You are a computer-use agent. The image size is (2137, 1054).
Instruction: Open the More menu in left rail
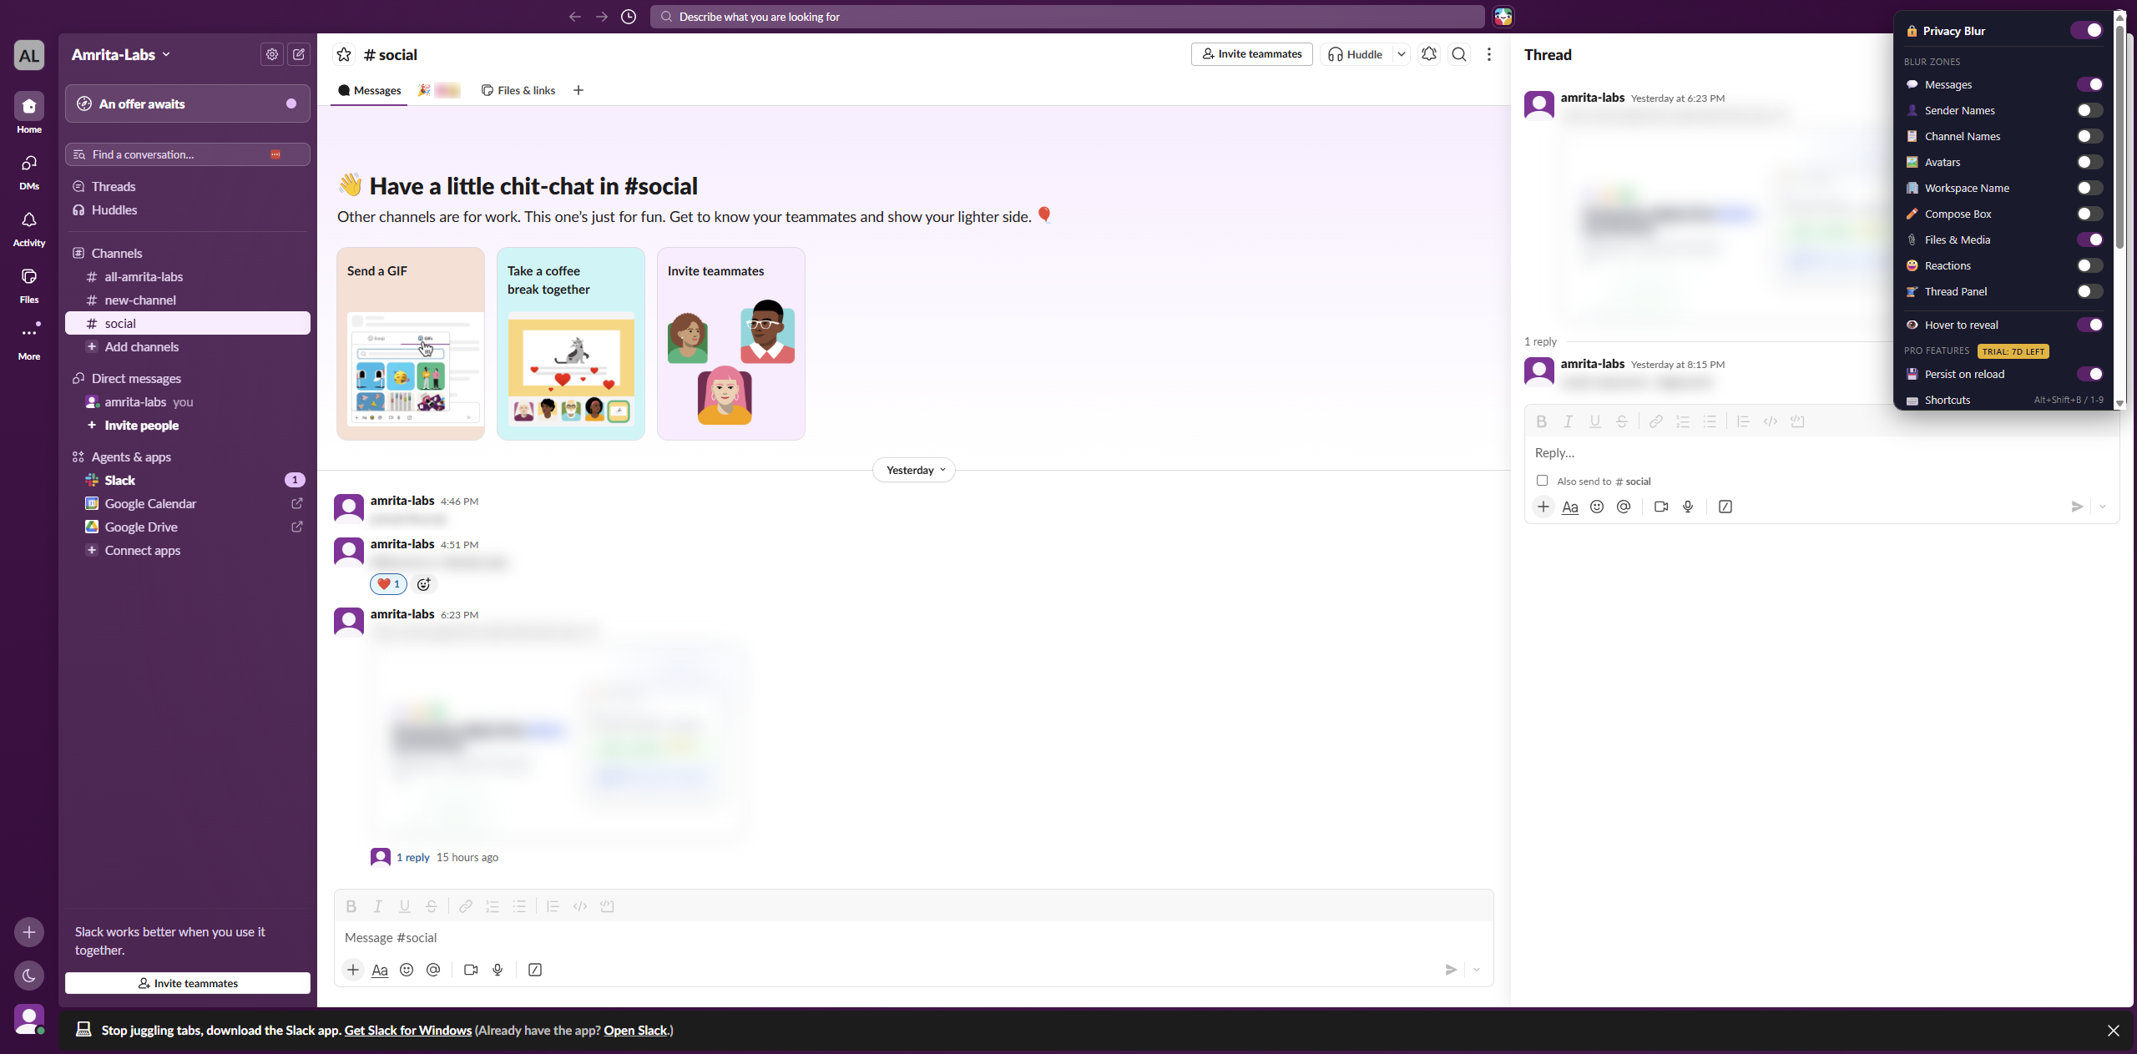(x=29, y=340)
